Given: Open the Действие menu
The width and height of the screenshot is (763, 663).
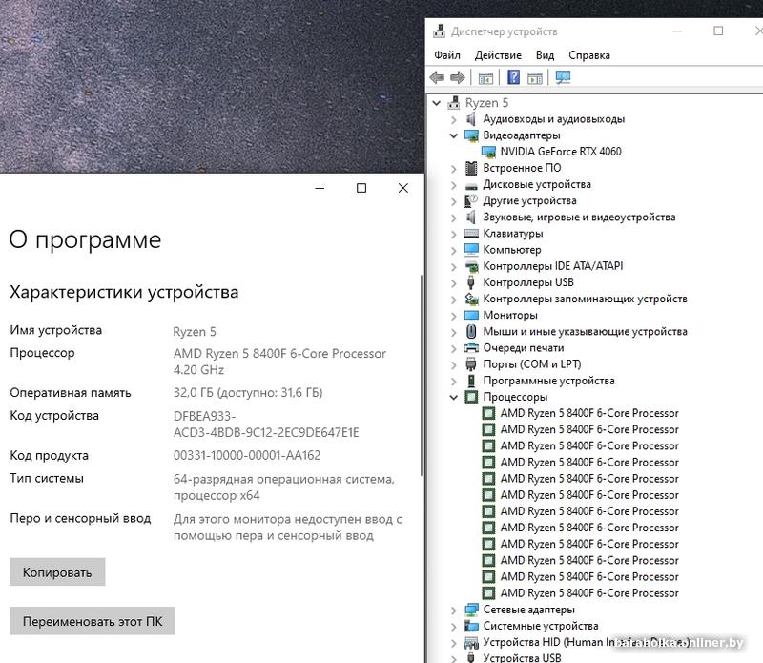Looking at the screenshot, I should (x=498, y=55).
